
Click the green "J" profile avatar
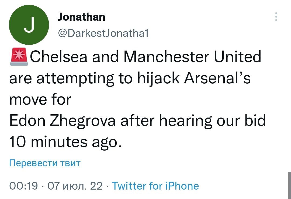point(29,25)
